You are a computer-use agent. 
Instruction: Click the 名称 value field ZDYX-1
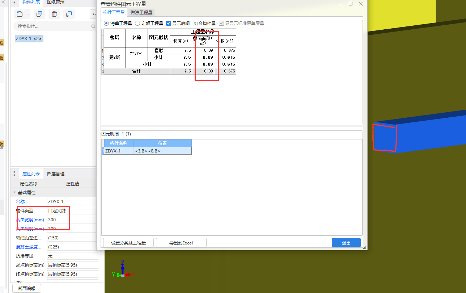(72, 201)
